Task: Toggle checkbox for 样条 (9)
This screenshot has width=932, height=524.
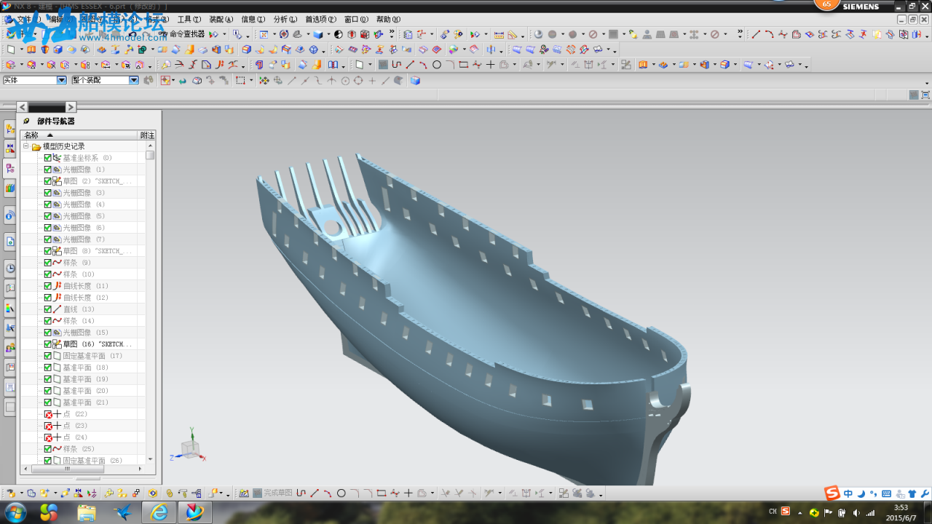Action: [x=47, y=263]
